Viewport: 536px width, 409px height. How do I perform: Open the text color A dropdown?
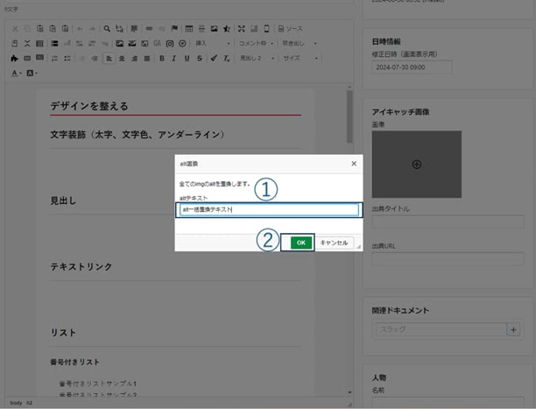pos(16,74)
